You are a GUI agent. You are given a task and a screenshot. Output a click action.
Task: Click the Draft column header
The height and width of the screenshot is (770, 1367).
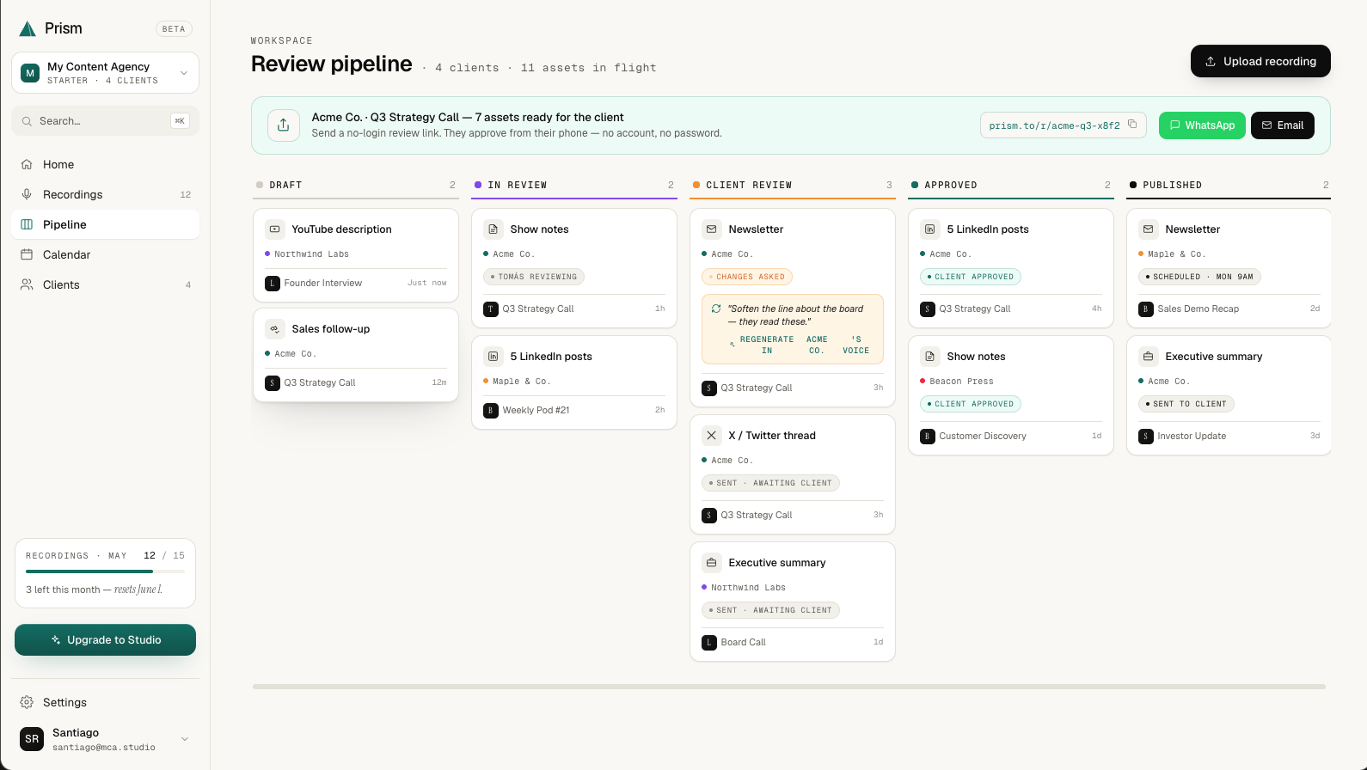click(x=356, y=185)
